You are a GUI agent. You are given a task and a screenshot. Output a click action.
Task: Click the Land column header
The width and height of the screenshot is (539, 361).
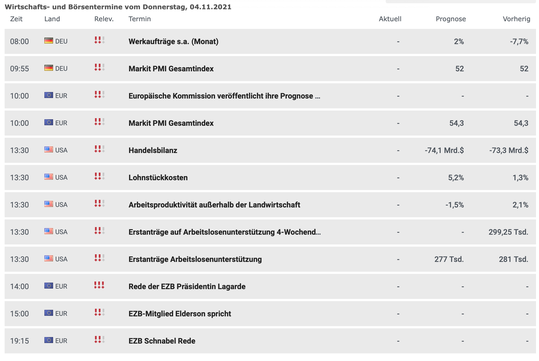click(52, 19)
